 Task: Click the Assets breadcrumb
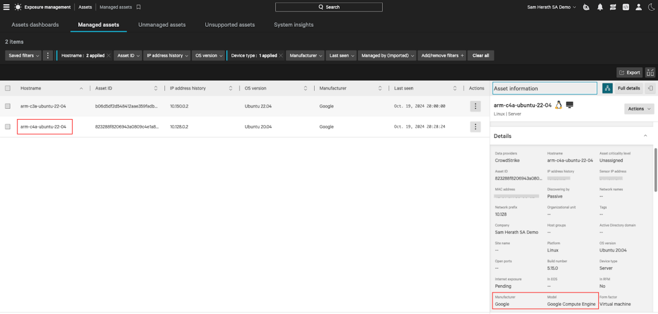pos(85,7)
